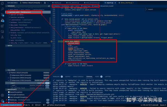Click the sync changes icon in status bar
Image resolution: width=167 pixels, height=107 pixels.
click(33, 105)
